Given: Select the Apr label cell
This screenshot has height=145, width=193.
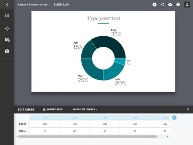Looking at the screenshot, I should click(x=135, y=124).
